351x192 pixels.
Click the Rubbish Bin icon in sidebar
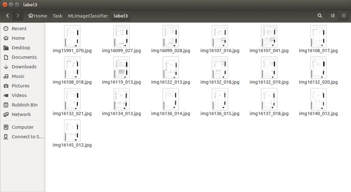[6, 105]
